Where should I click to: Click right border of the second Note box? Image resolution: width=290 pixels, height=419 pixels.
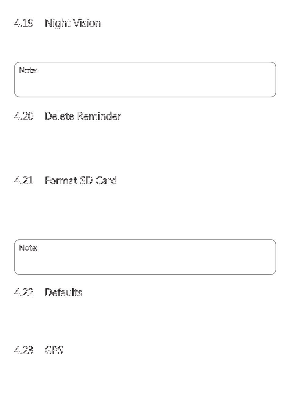[x=276, y=257]
